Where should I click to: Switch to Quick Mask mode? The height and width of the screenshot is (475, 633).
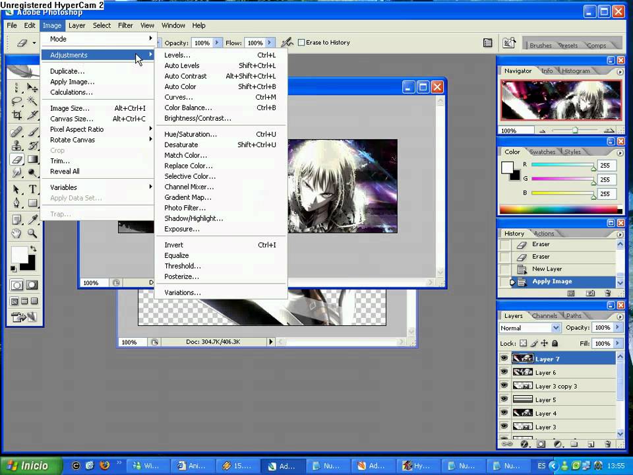[32, 285]
